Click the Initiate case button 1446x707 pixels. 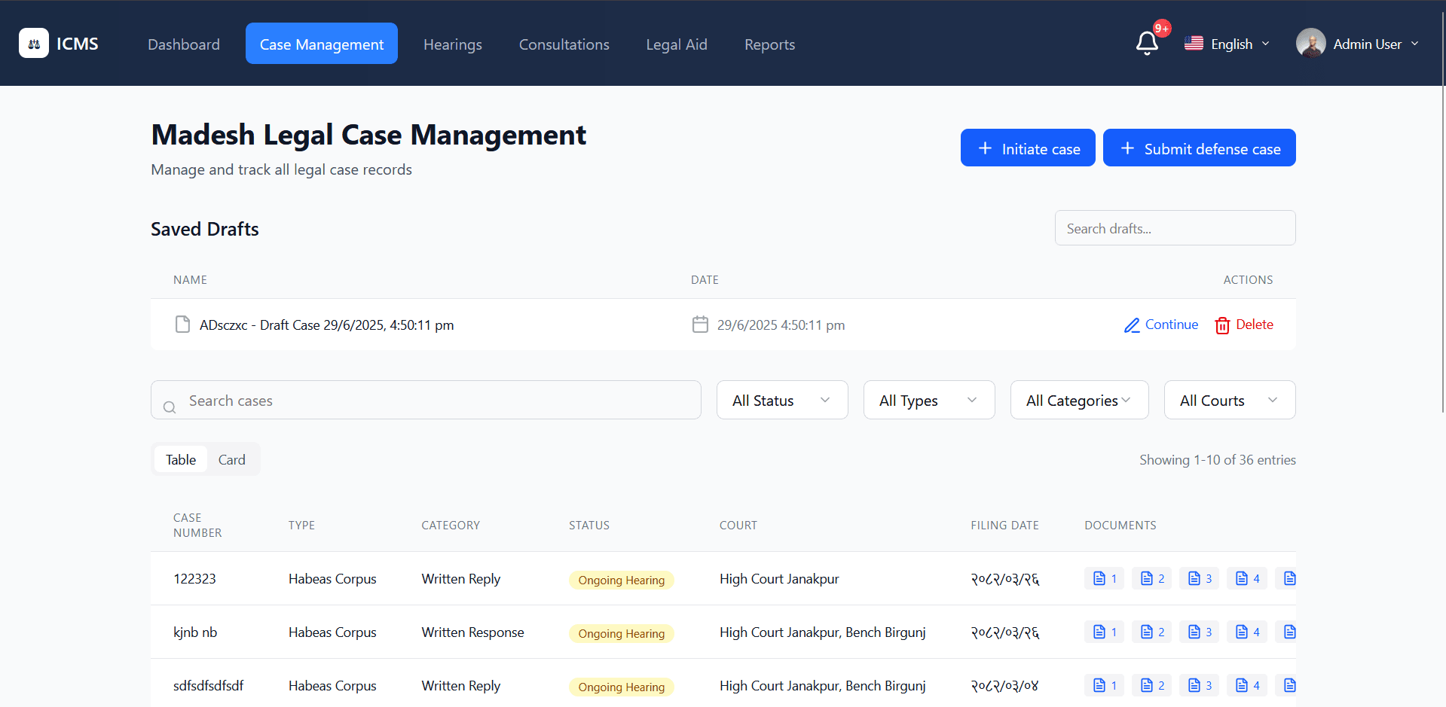coord(1027,148)
